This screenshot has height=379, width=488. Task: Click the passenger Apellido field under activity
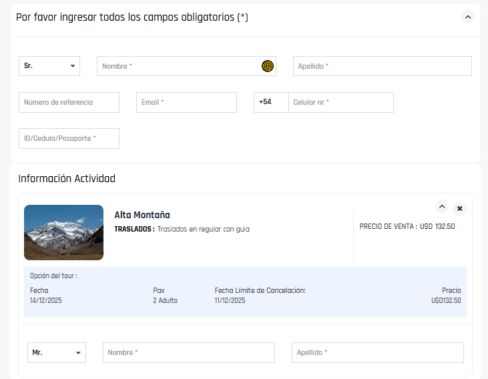pyautogui.click(x=377, y=352)
